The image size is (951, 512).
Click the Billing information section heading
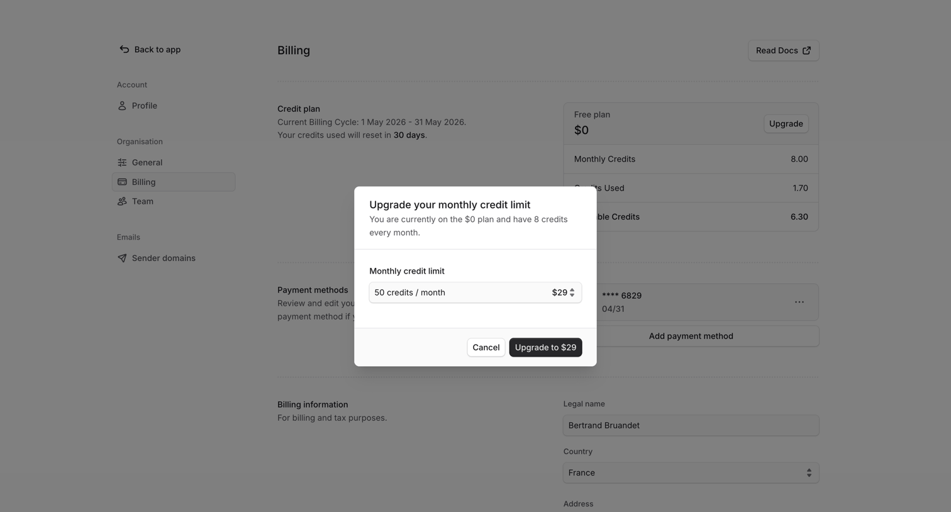click(313, 404)
